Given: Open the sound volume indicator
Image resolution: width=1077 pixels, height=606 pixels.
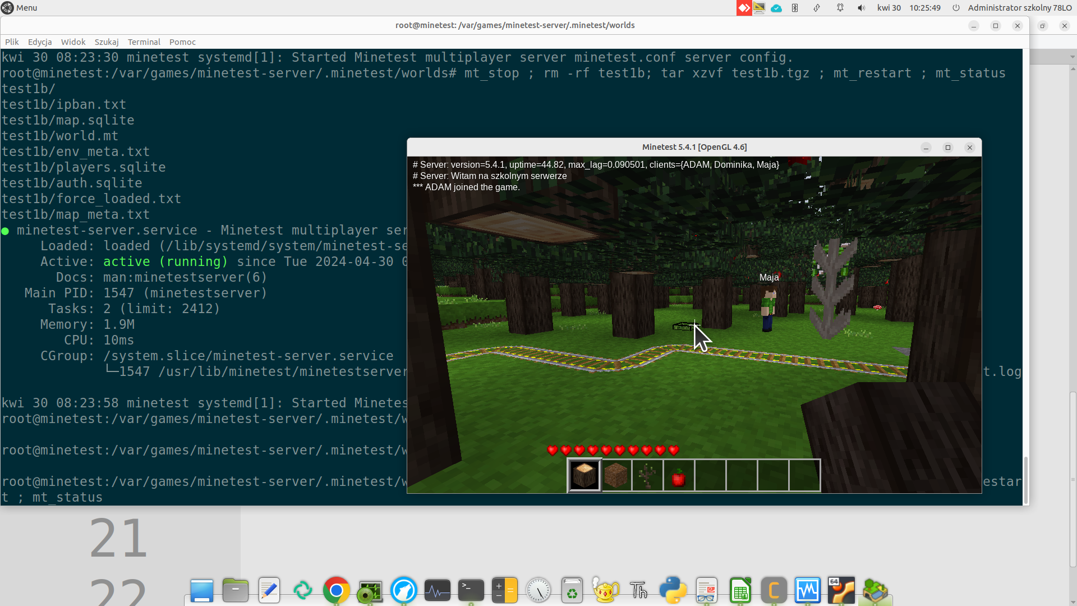Looking at the screenshot, I should tap(861, 8).
